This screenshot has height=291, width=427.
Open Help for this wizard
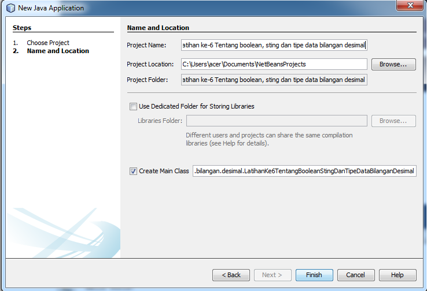(x=397, y=275)
